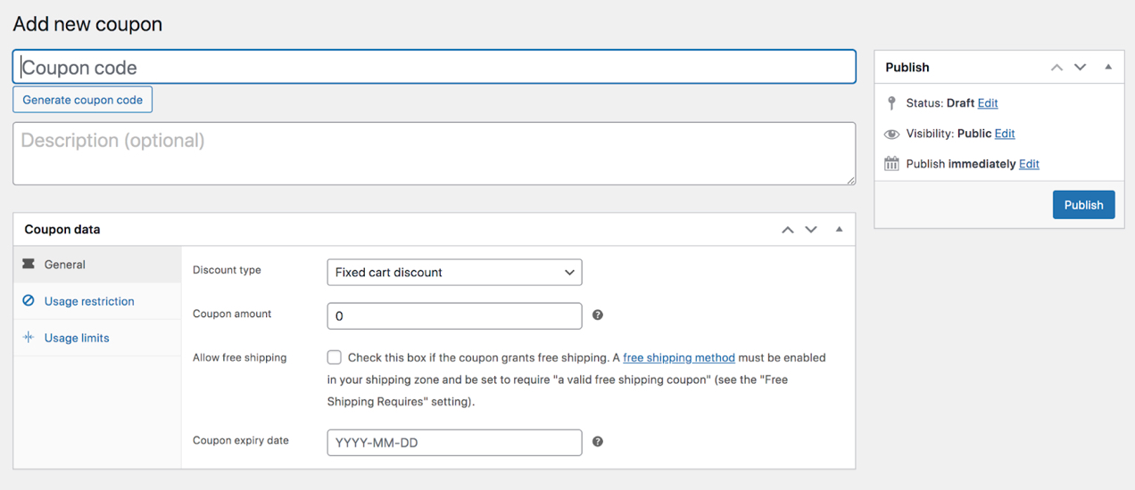The image size is (1135, 490).
Task: Click the Discount type label
Action: (227, 270)
